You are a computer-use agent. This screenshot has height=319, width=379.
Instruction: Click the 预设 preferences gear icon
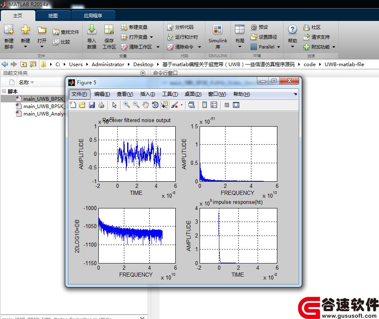(x=253, y=27)
